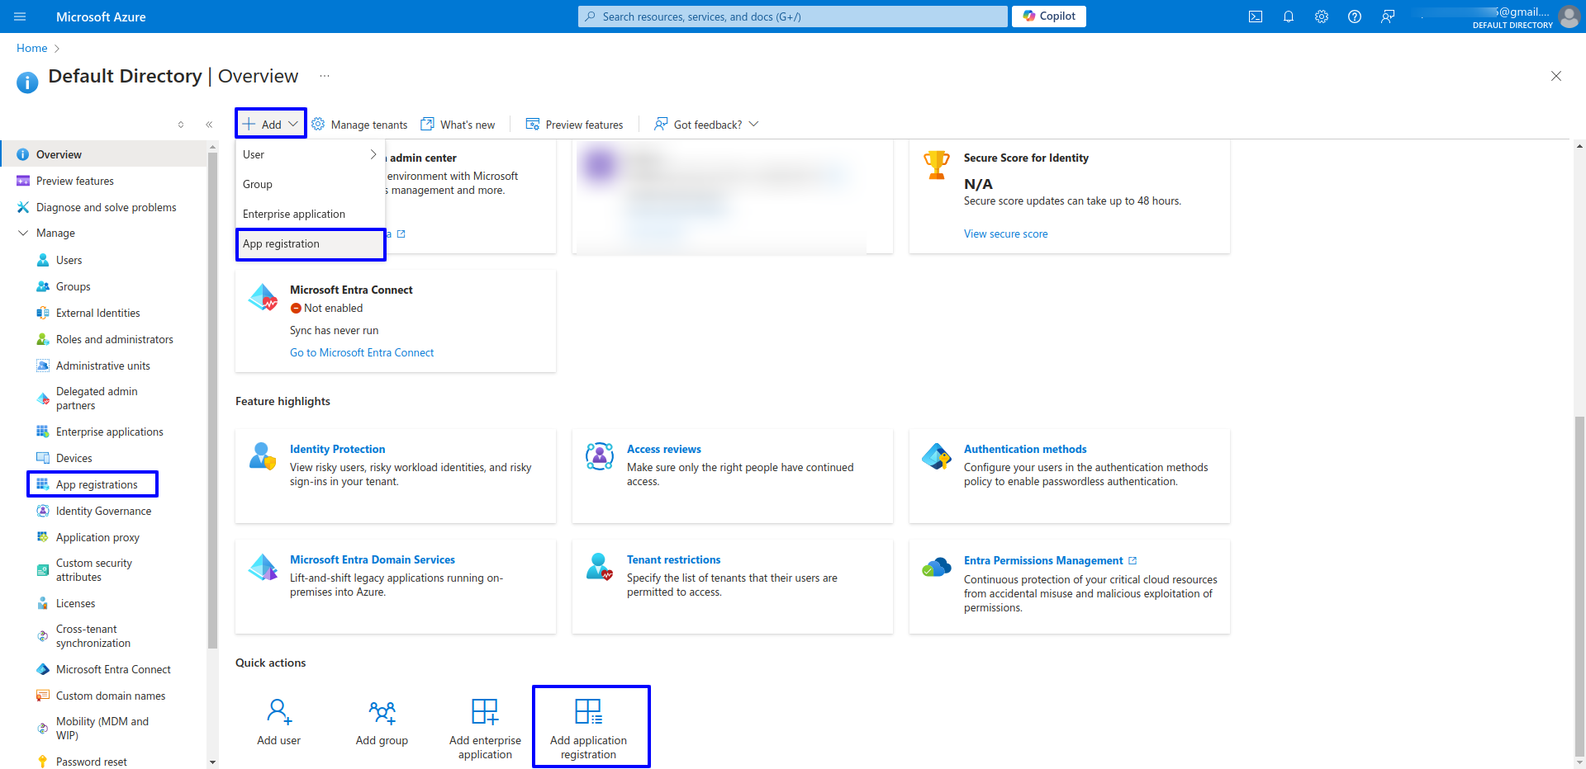Click in the search resources field

click(x=793, y=17)
